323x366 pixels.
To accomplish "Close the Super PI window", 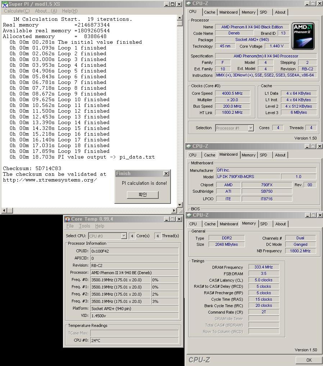I will 179,4.
